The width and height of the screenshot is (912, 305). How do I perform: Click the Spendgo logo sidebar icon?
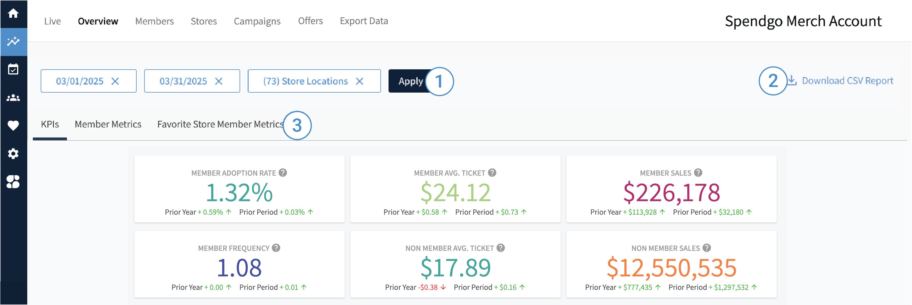(13, 182)
